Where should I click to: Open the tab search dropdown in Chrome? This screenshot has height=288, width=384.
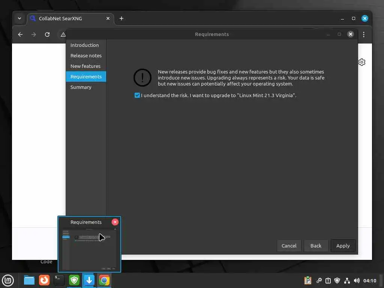[19, 18]
